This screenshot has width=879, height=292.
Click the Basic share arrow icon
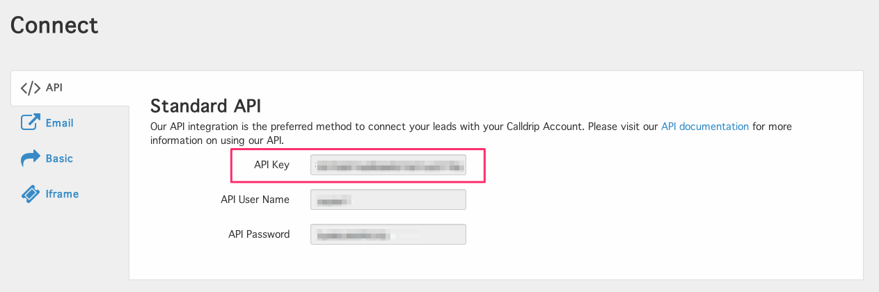tap(31, 159)
